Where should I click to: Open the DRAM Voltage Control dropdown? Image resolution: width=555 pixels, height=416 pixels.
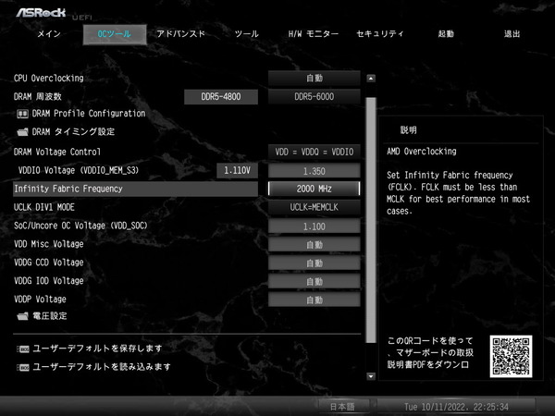point(314,152)
